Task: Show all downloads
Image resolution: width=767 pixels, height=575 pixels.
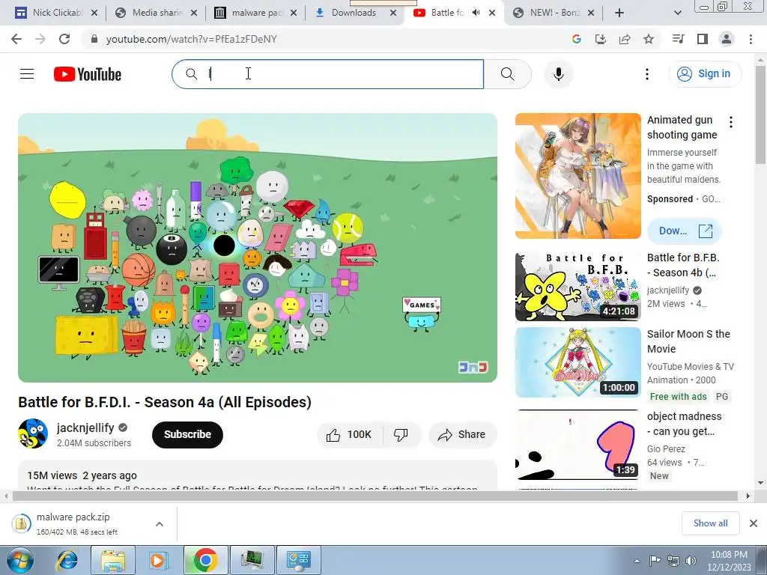Action: coord(710,523)
